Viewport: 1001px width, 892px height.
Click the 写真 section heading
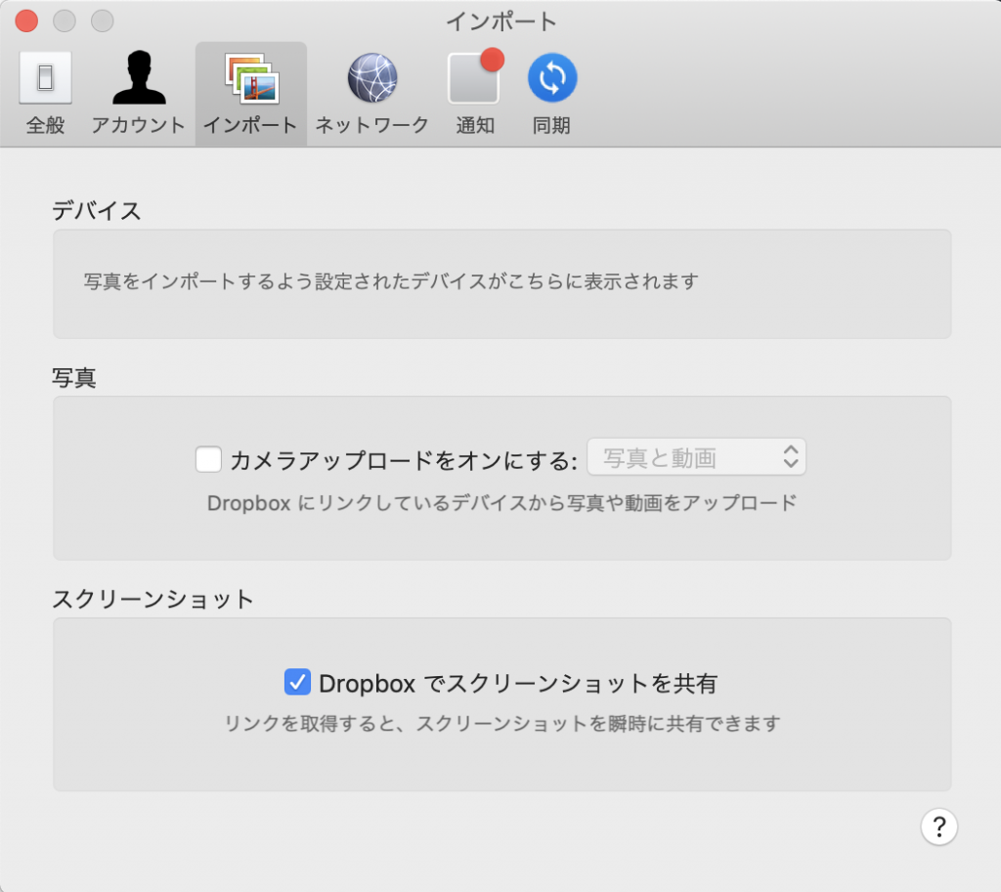[x=74, y=378]
